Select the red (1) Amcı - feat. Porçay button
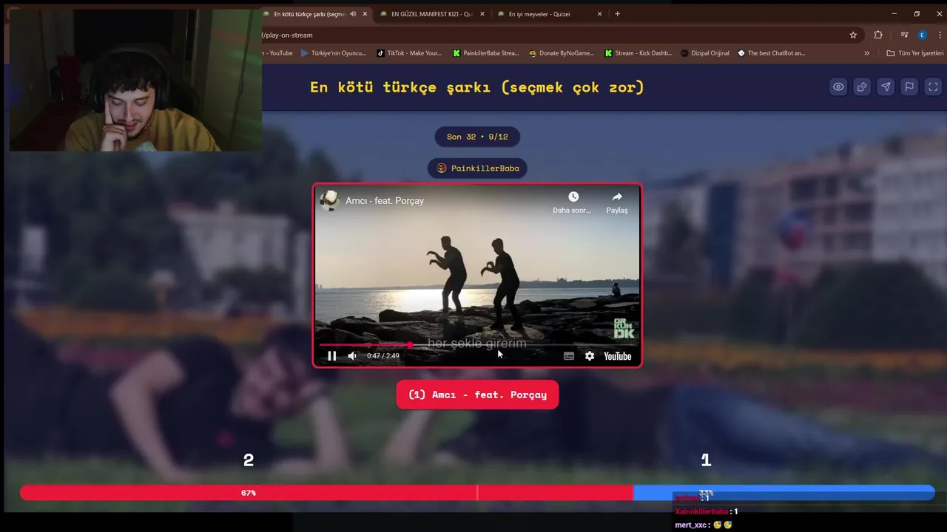947x532 pixels. [x=477, y=395]
